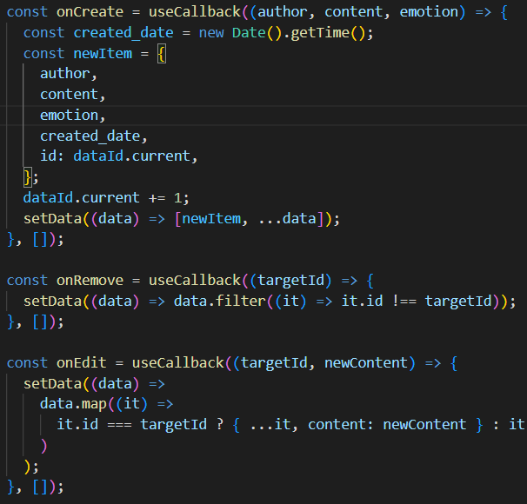The image size is (527, 504).
Task: Click the created_date declaration on line two
Action: tap(123, 33)
